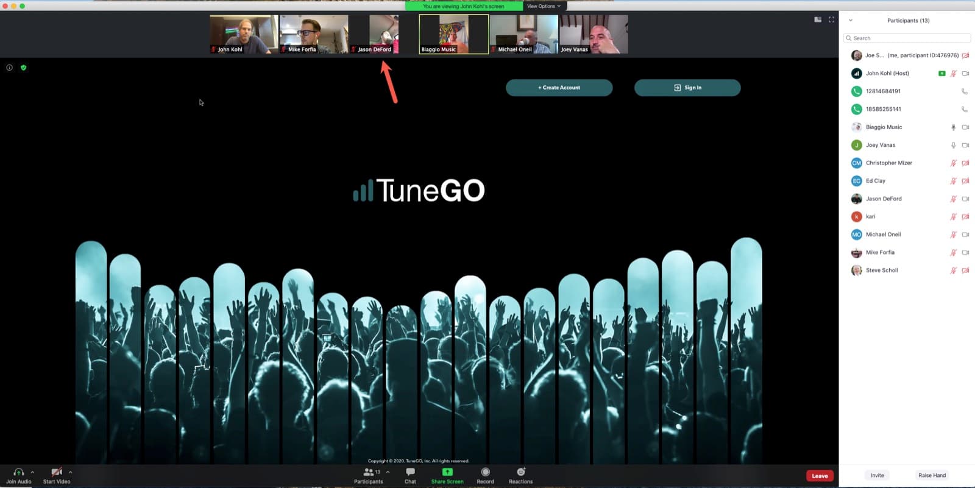Click the phone icon beside 12814684191
The width and height of the screenshot is (975, 488).
point(964,91)
